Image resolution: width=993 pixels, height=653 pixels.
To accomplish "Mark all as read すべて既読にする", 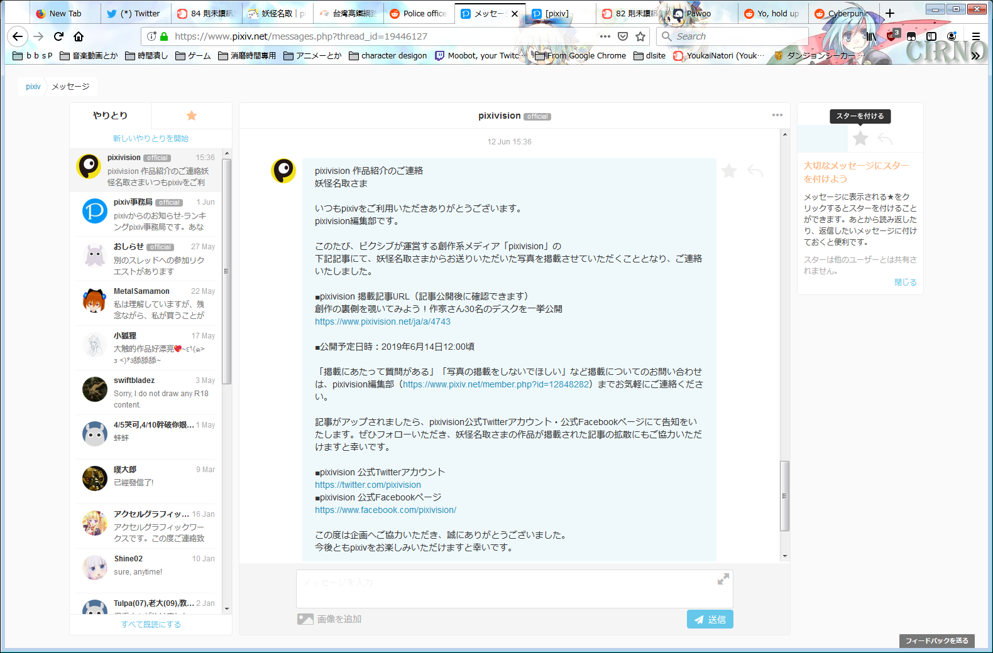I will coord(151,624).
